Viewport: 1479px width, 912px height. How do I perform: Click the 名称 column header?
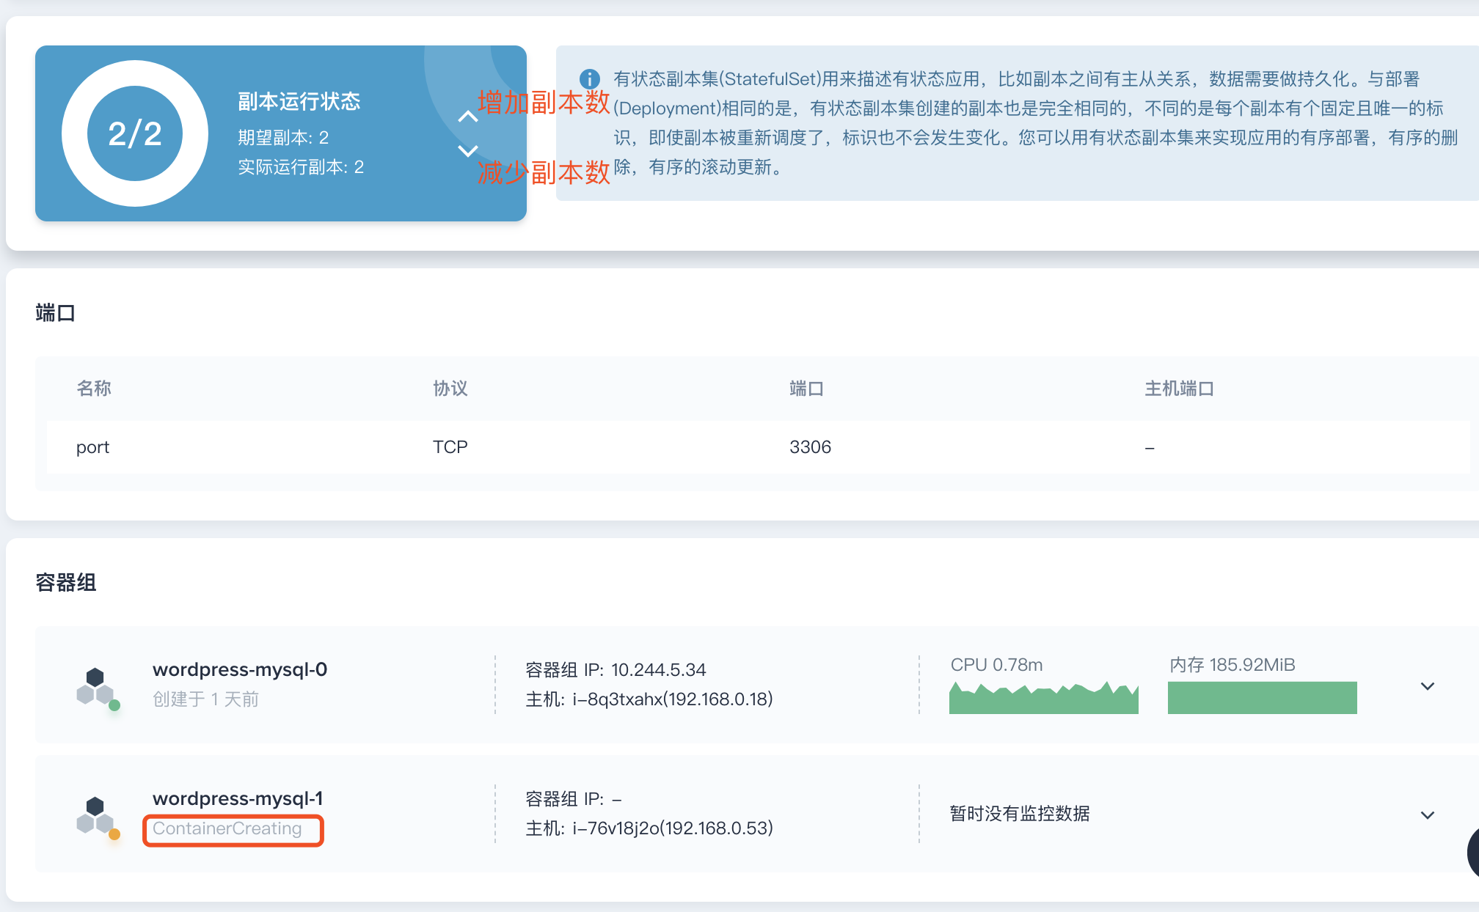coord(94,389)
